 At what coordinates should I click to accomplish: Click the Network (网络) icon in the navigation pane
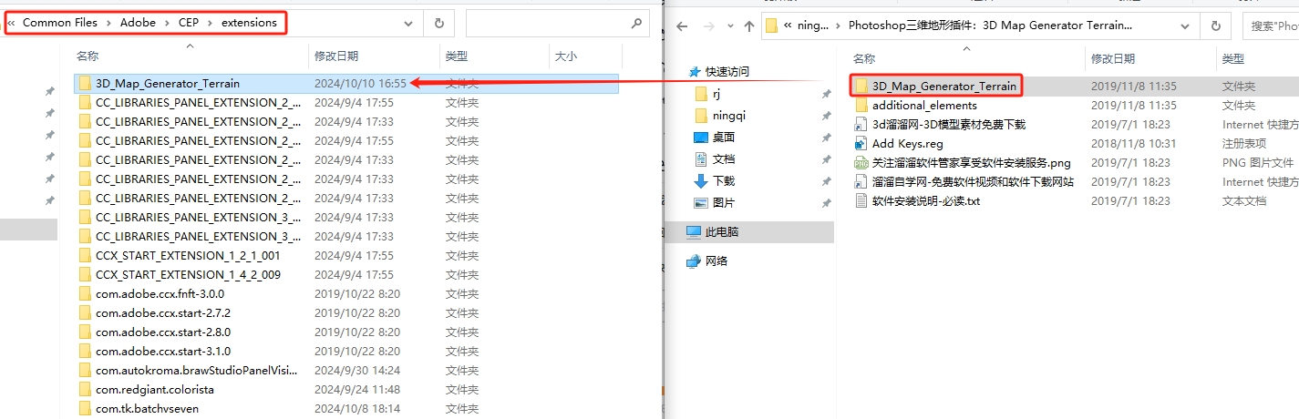point(694,261)
